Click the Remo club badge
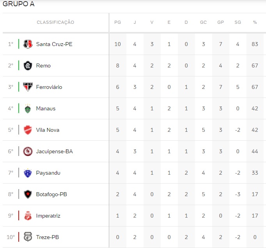 (28, 66)
